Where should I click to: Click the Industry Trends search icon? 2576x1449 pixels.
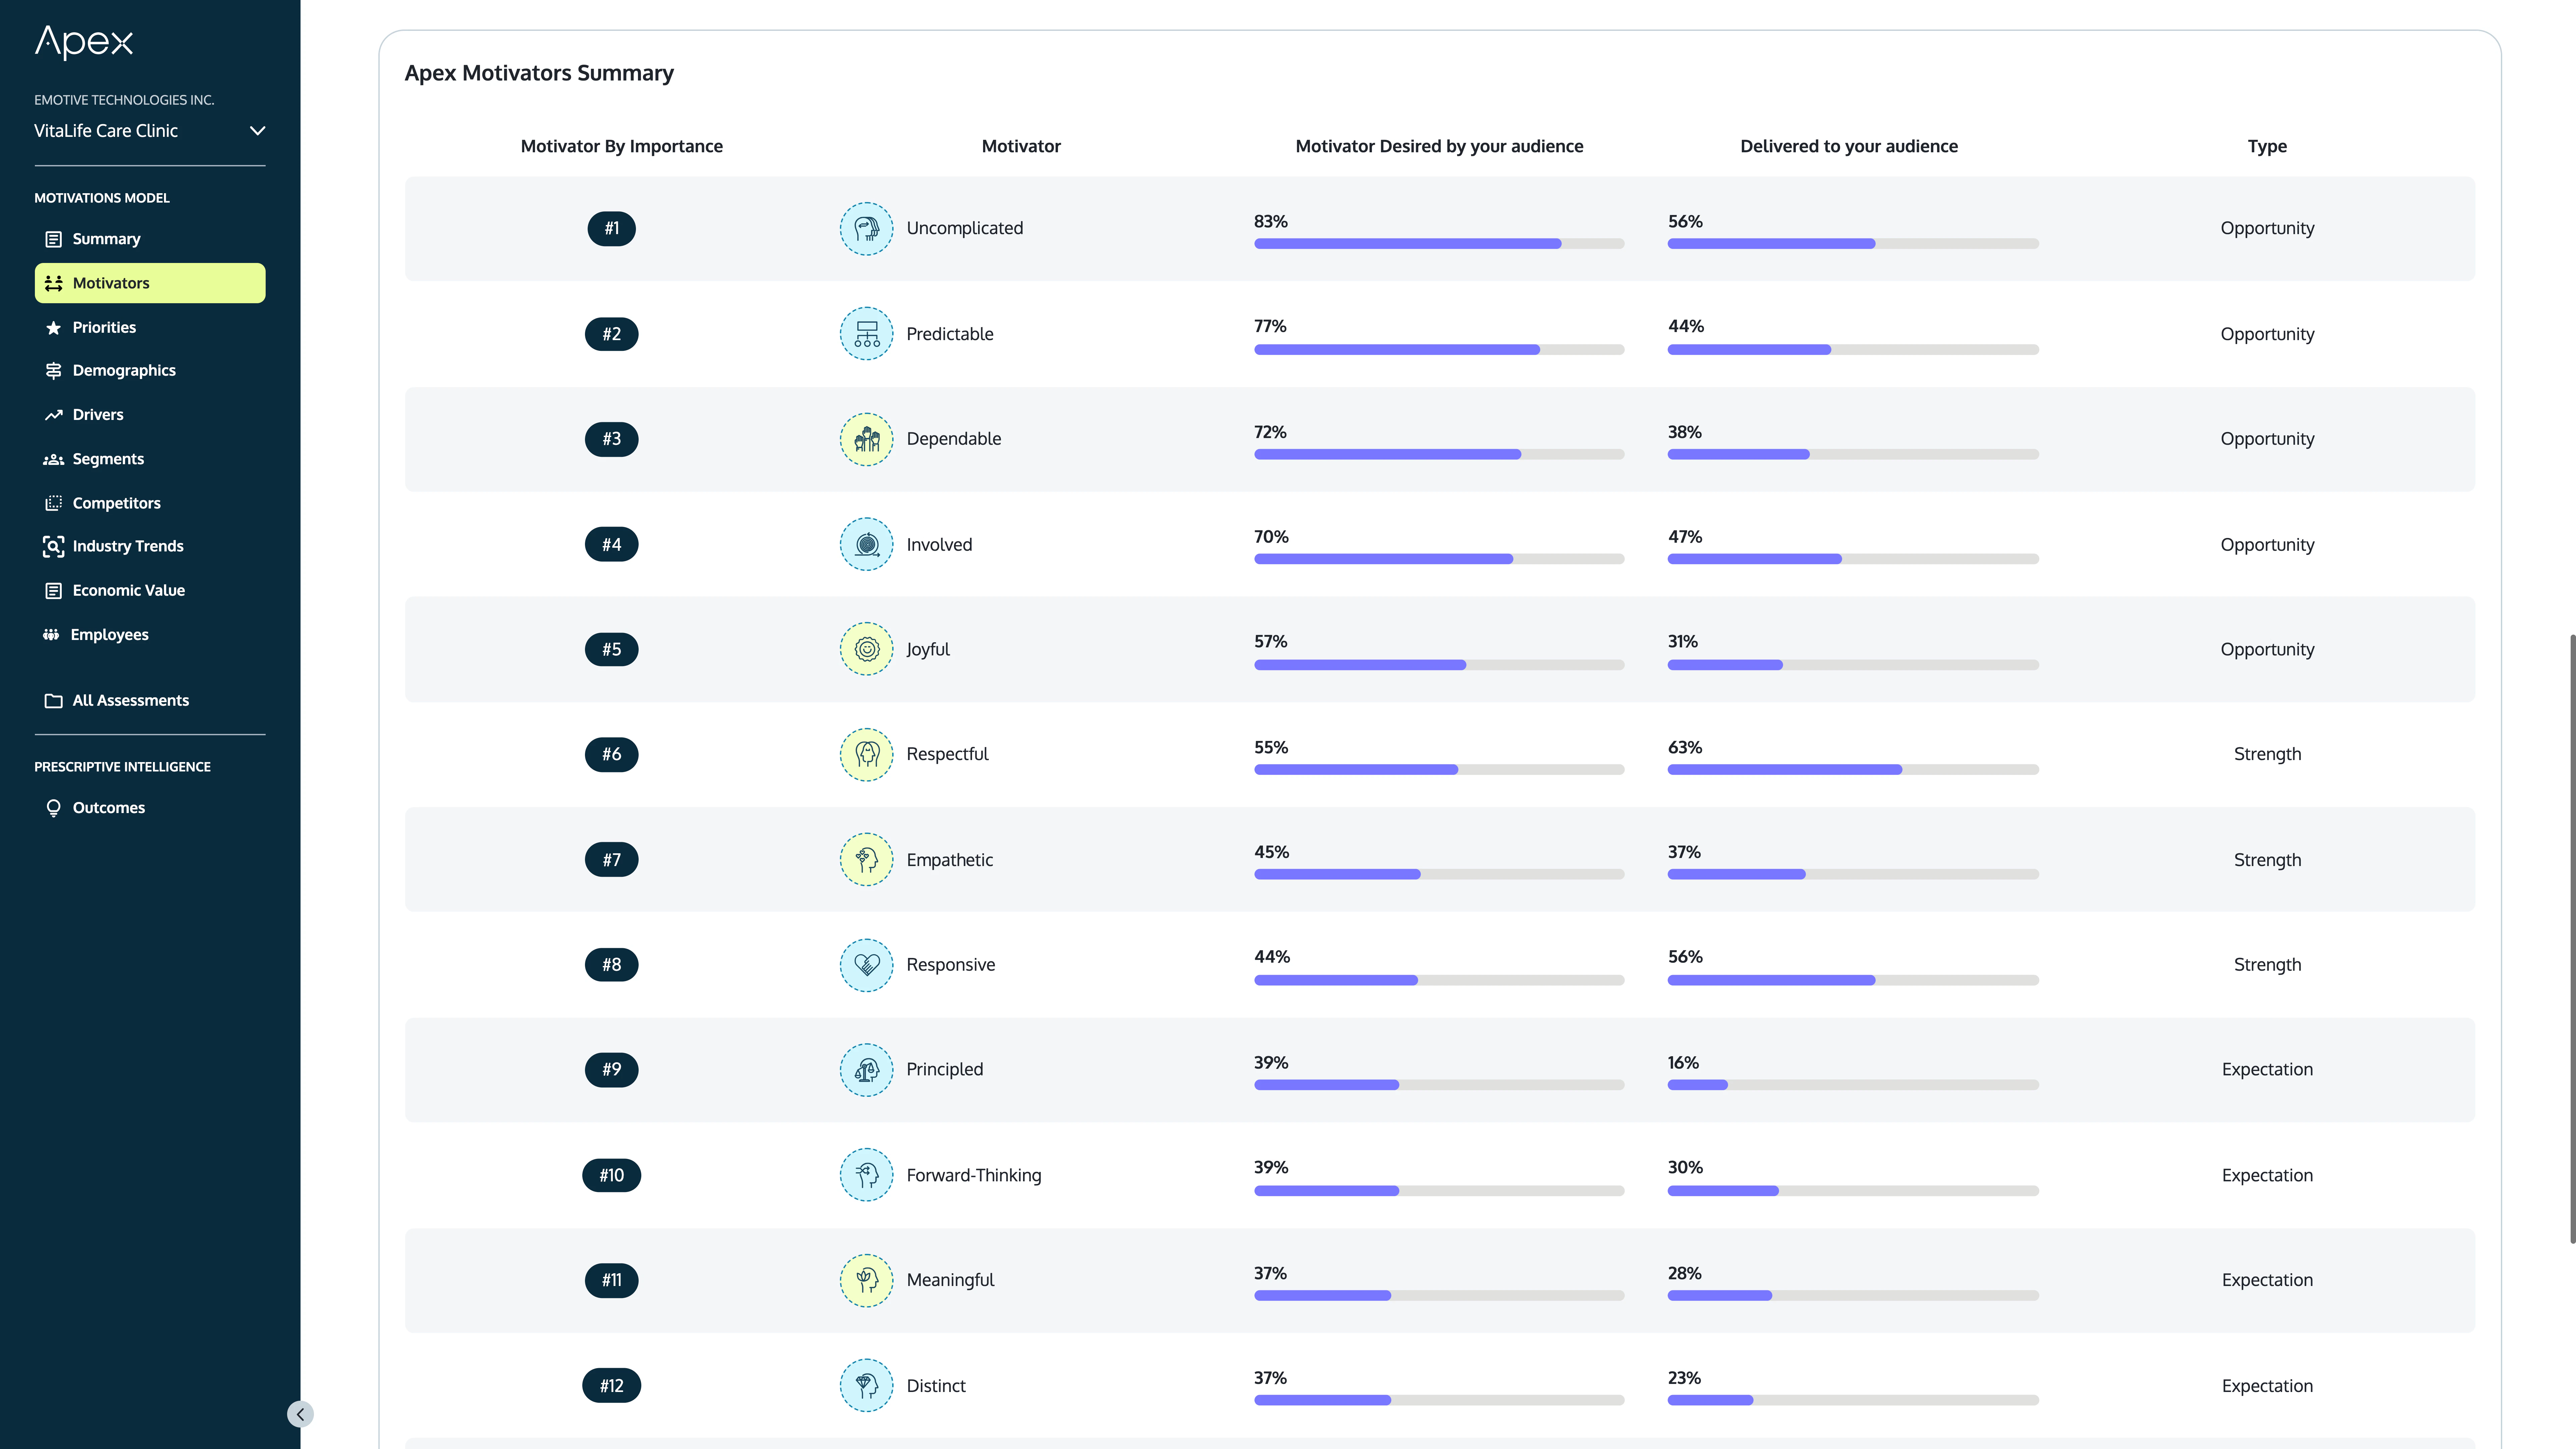[54, 546]
